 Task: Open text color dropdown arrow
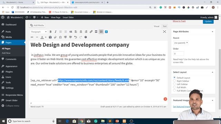point(46,37)
